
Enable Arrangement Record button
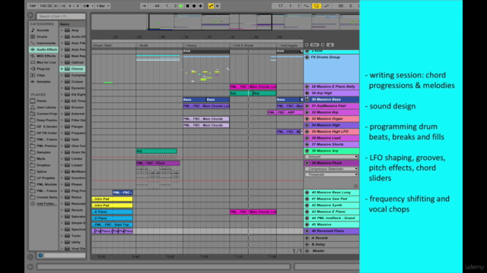194,6
